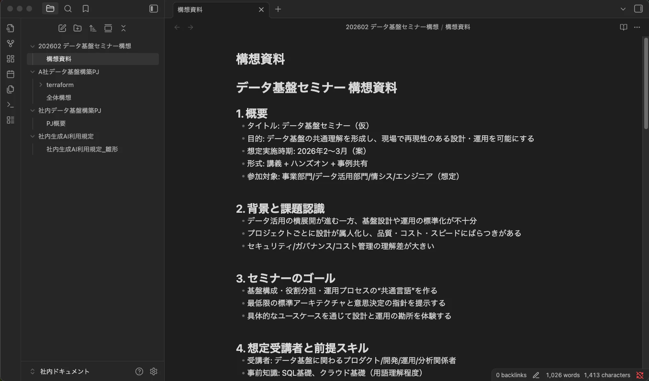Image resolution: width=649 pixels, height=381 pixels.
Task: Open the settings gear
Action: coord(154,371)
